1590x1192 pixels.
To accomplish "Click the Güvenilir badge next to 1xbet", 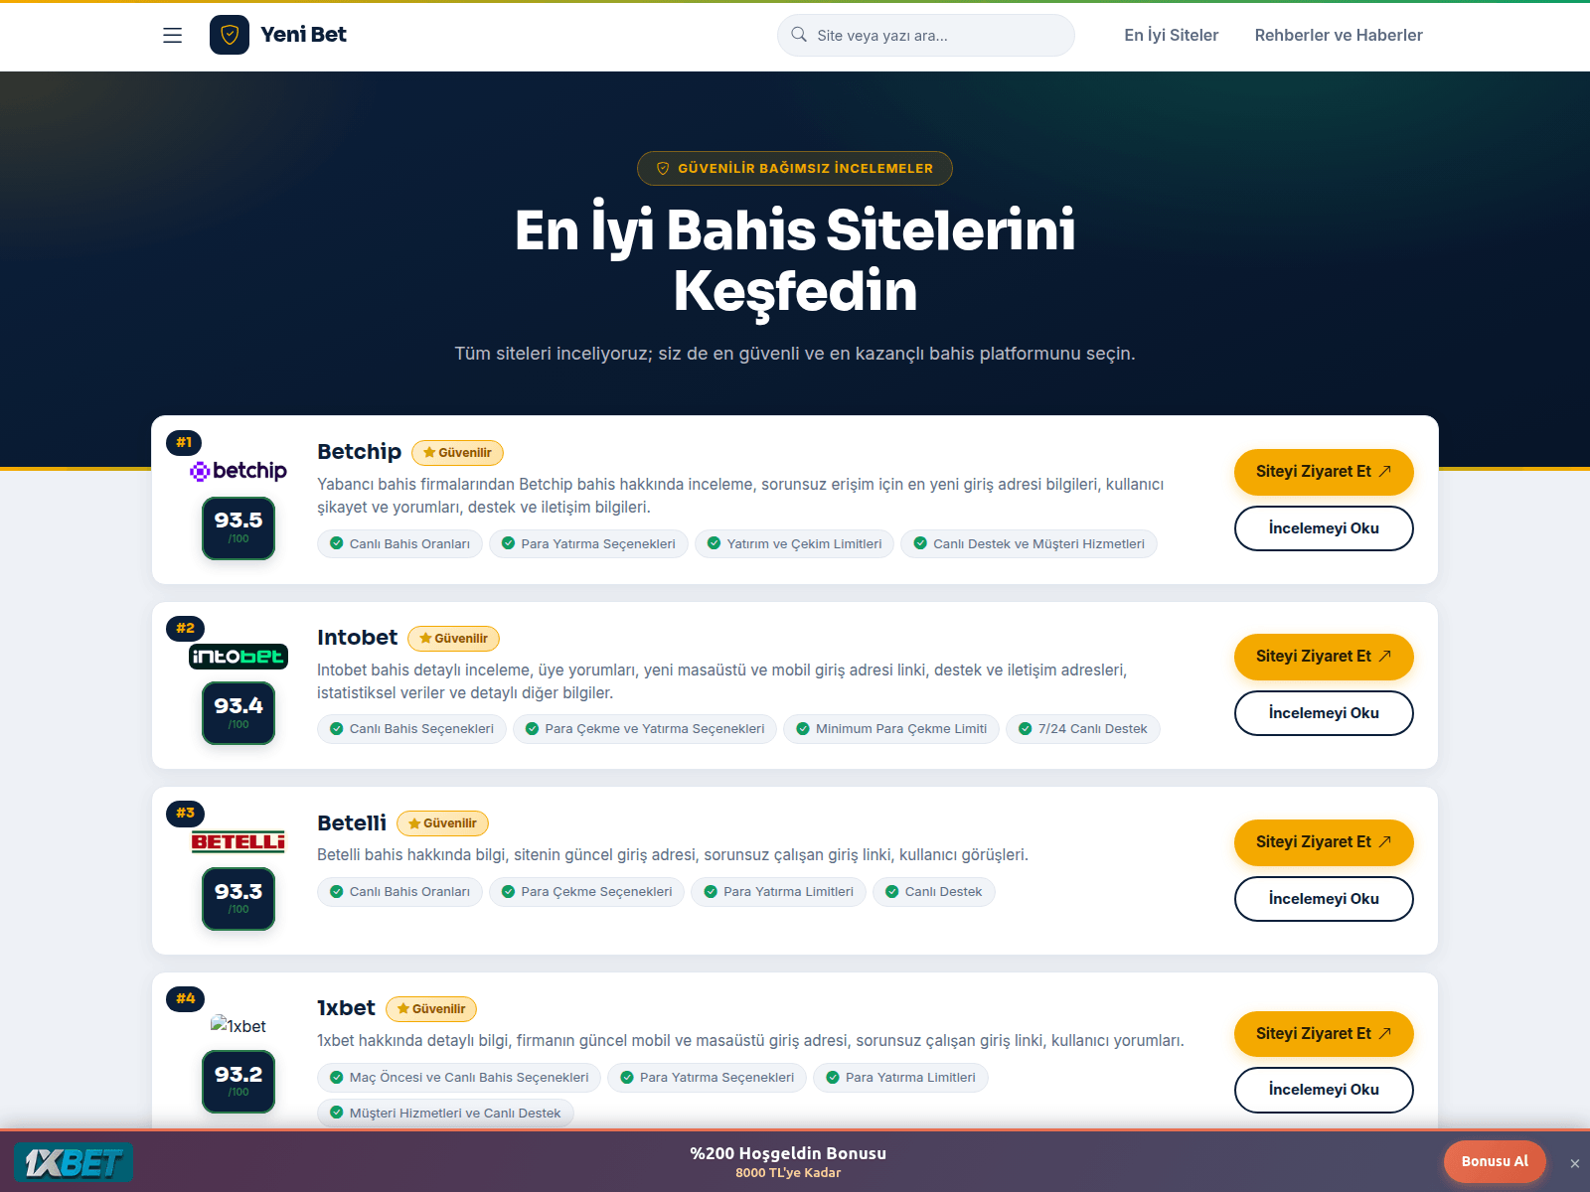I will coord(431,1009).
